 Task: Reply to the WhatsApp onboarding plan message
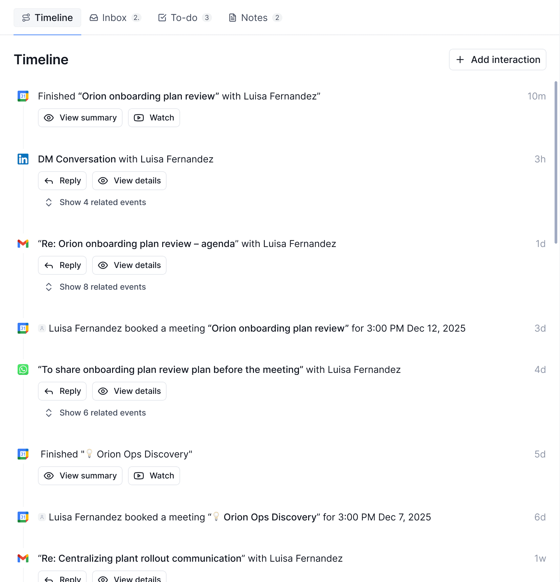click(62, 391)
